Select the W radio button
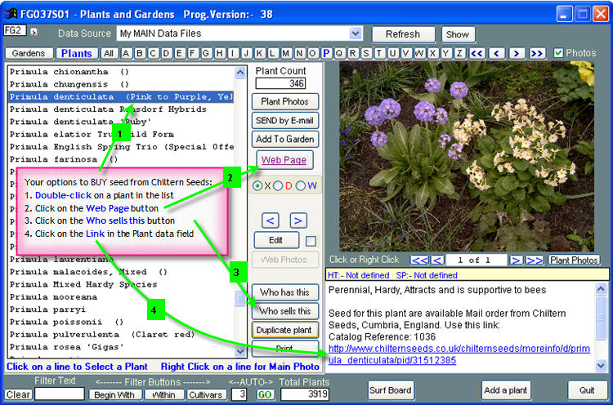The image size is (613, 405). [x=300, y=186]
